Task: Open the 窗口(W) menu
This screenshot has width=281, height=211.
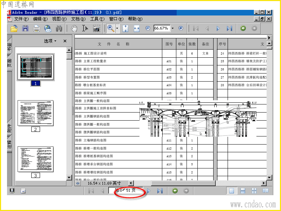Action: coord(116,19)
